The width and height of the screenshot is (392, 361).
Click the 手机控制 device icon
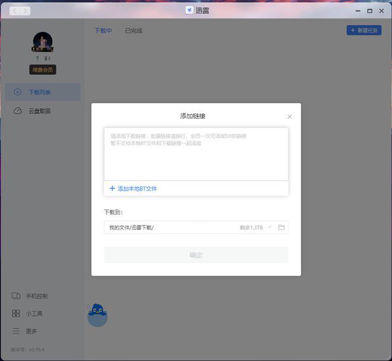point(16,296)
